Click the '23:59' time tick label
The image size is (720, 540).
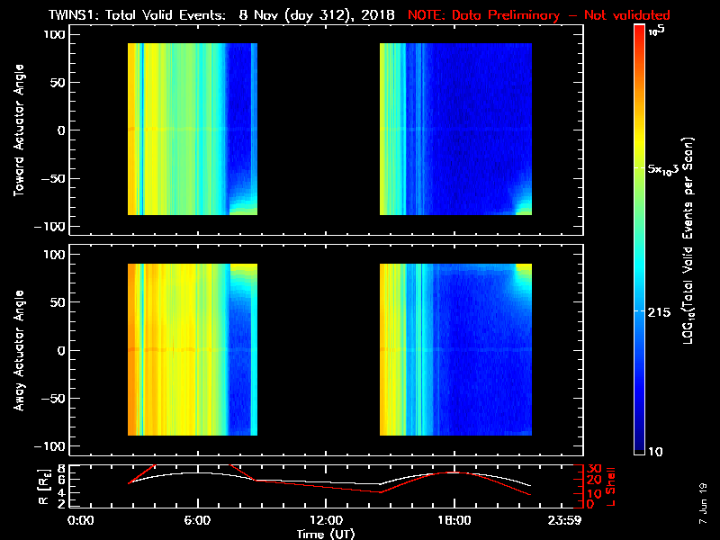tap(564, 520)
